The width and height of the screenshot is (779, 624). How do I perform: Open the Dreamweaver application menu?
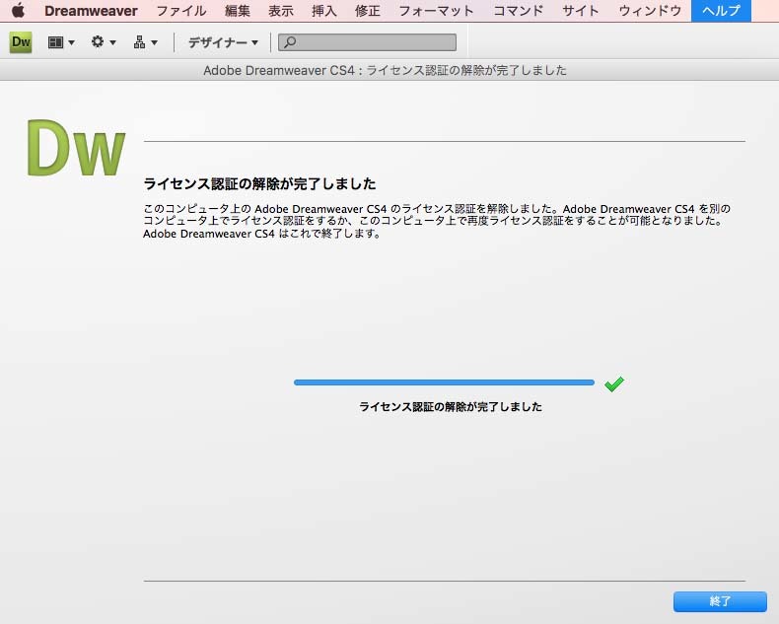tap(91, 11)
